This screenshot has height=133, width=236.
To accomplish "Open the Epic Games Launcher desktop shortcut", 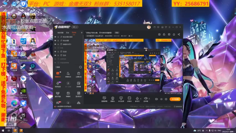I will (x=23, y=118).
